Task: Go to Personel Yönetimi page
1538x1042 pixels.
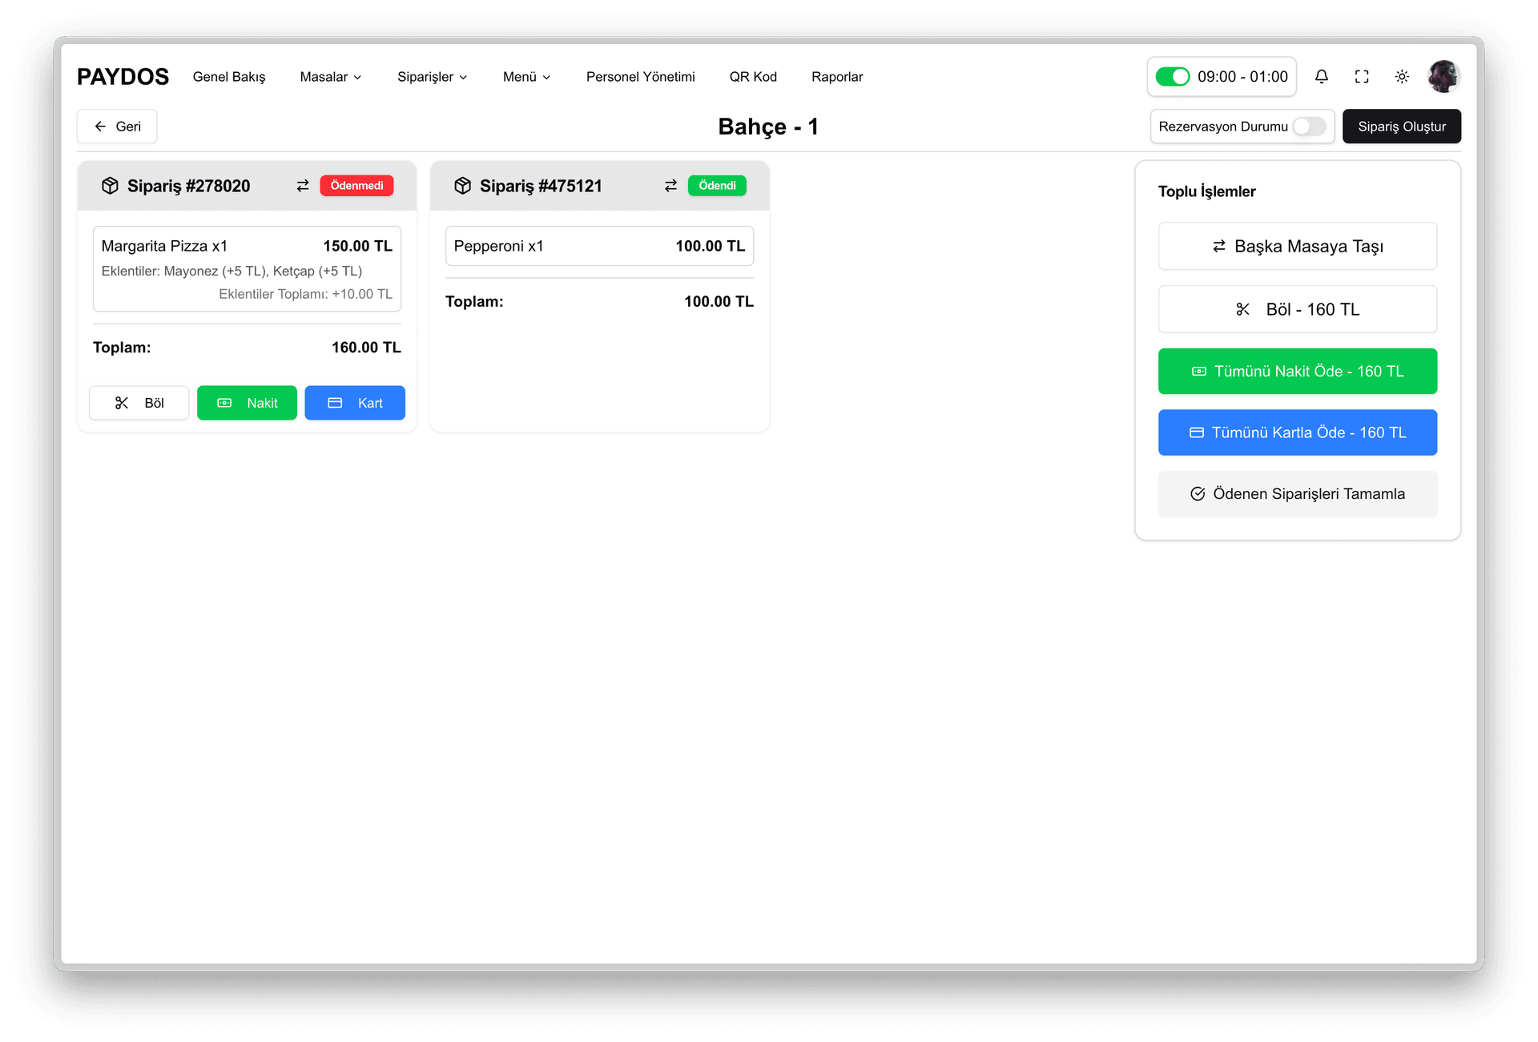Action: tap(640, 77)
